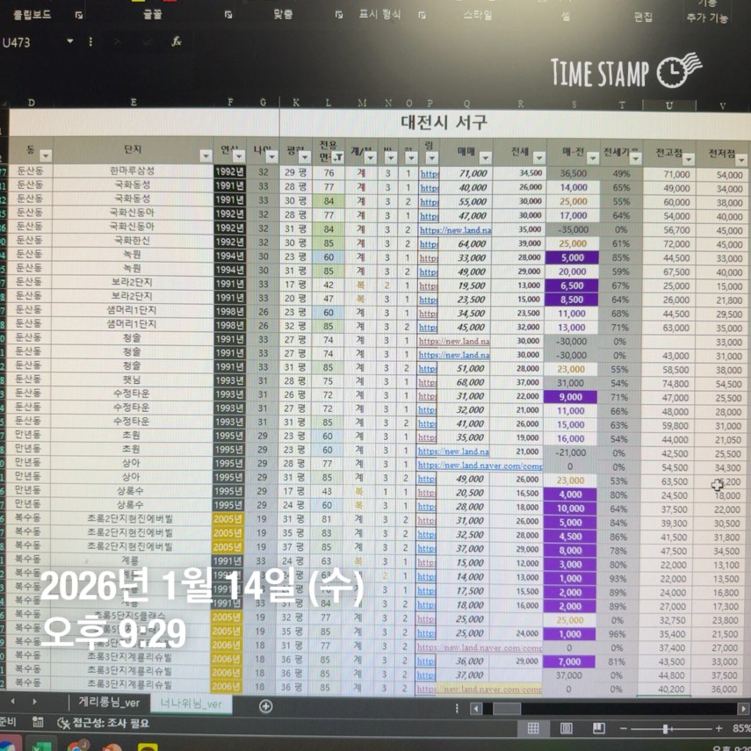Open new.land.naver.com link in 초원 row
The width and height of the screenshot is (751, 751).
[x=454, y=451]
